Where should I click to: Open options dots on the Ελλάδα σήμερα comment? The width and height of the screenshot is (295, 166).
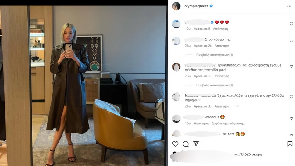(x=237, y=106)
